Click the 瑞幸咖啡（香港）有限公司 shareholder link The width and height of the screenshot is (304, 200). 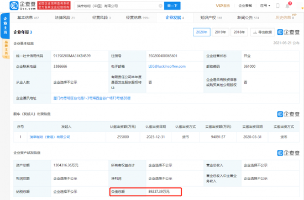tap(50, 137)
